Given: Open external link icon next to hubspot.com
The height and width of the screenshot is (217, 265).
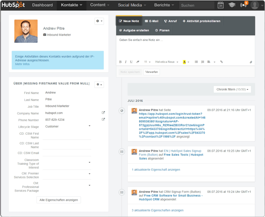Looking at the screenshot, I should click(103, 113).
